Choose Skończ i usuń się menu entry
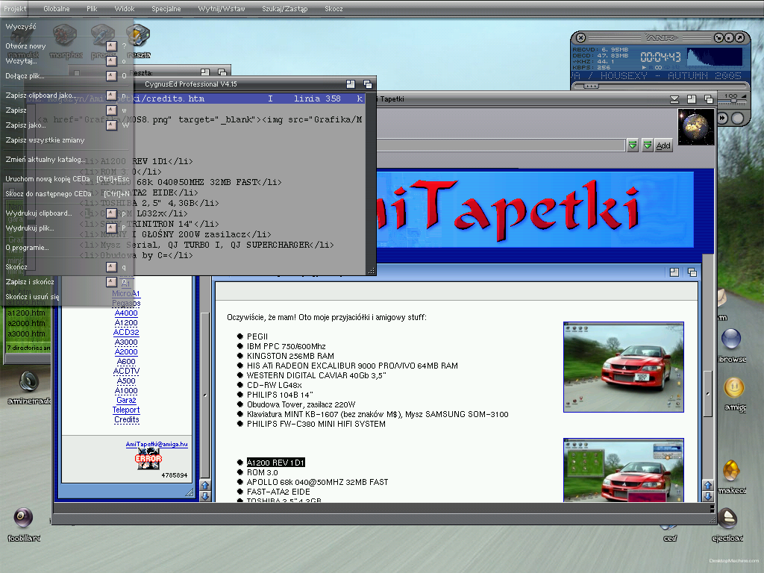The image size is (764, 573). 66,297
